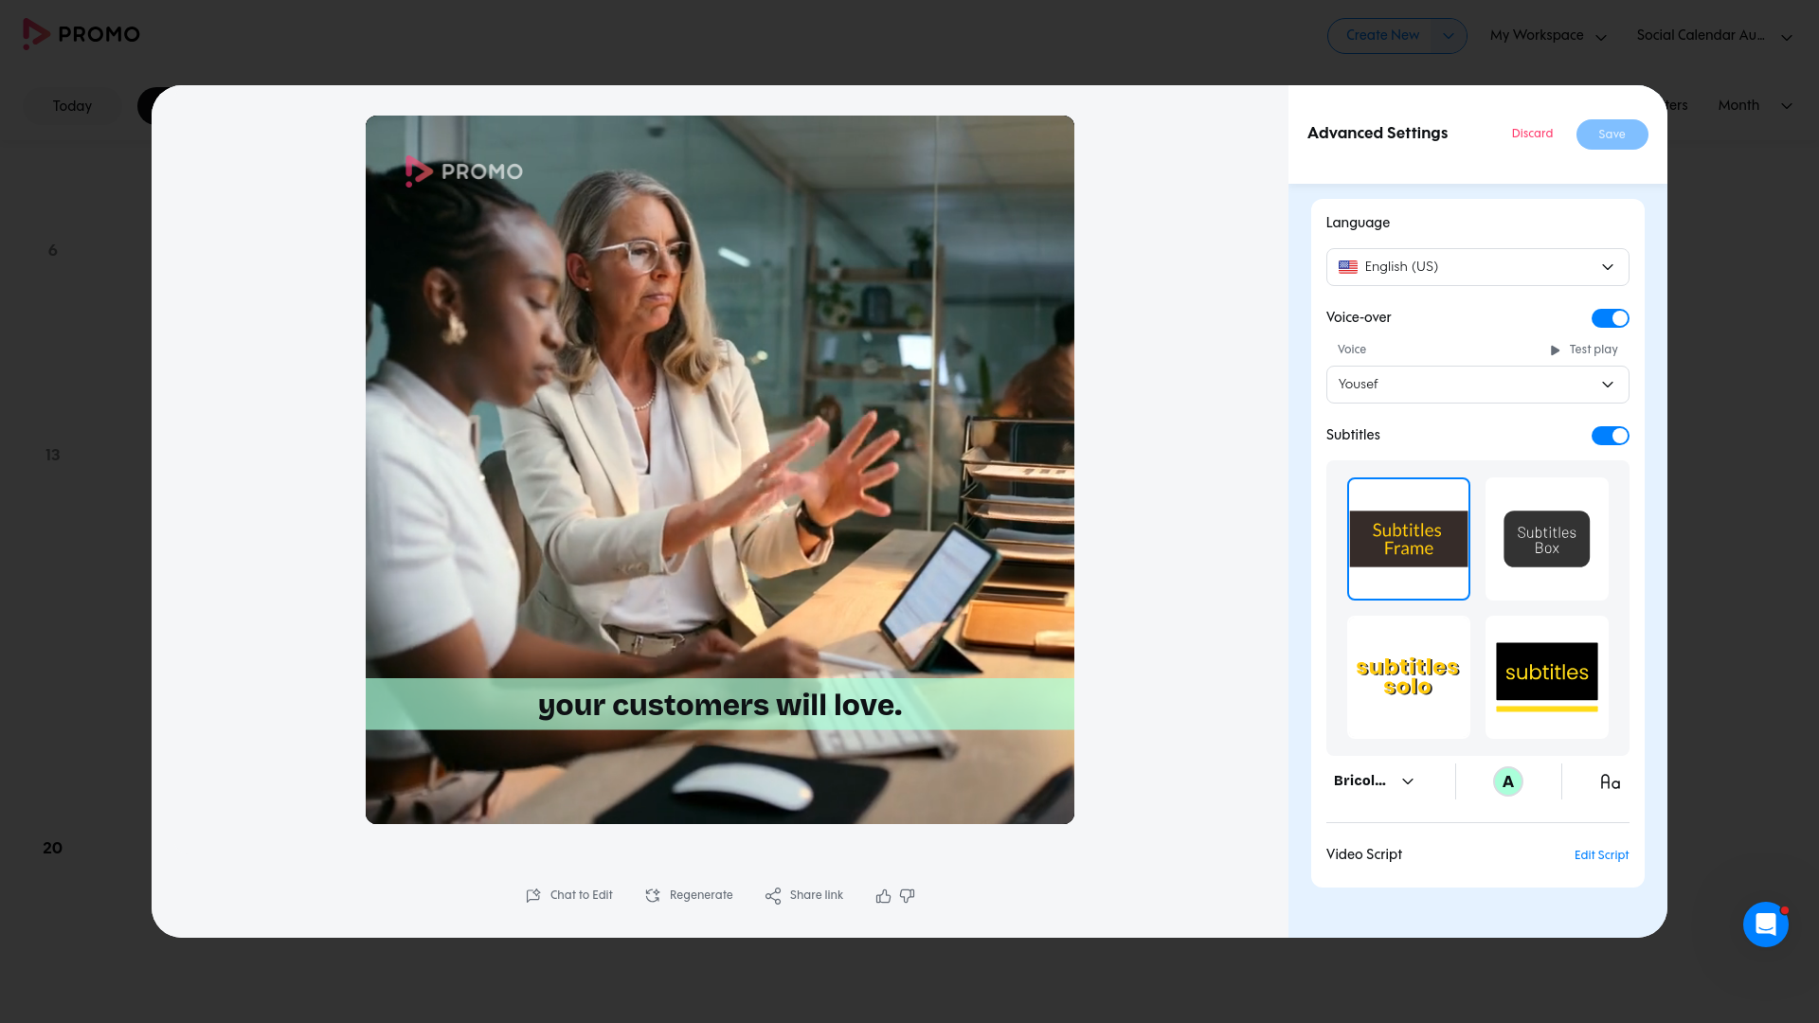Click the Promo logo in header
This screenshot has height=1023, width=1819.
tap(81, 34)
